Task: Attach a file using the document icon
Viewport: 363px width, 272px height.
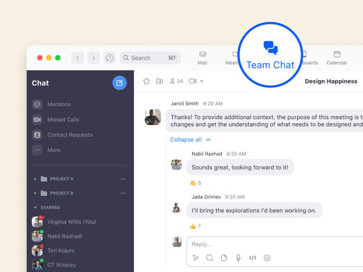Action: click(224, 258)
